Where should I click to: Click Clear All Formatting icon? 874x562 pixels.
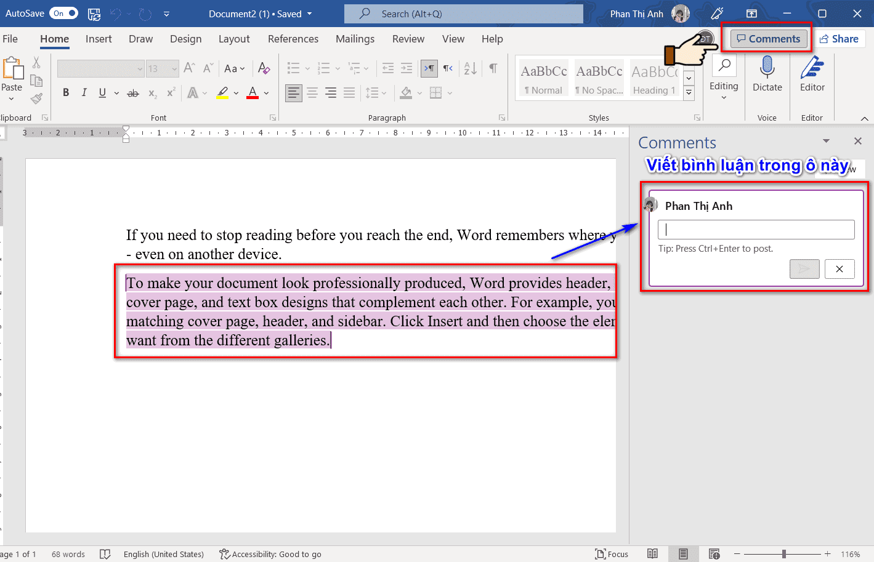[264, 68]
